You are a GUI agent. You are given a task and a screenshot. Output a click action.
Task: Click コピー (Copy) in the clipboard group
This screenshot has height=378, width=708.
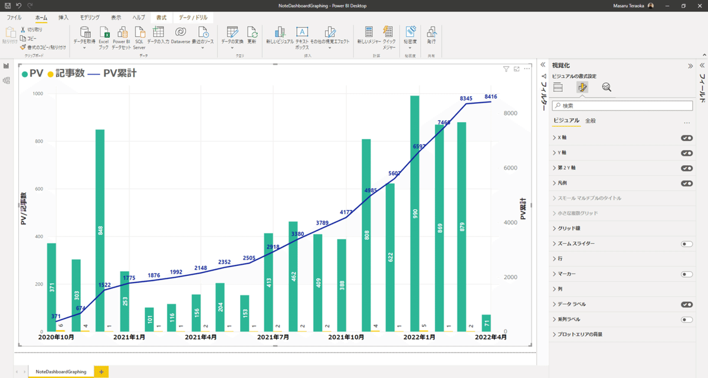pos(28,38)
